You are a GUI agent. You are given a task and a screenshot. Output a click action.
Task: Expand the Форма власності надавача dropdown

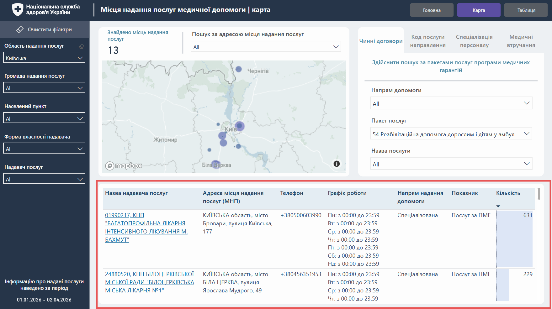click(44, 149)
